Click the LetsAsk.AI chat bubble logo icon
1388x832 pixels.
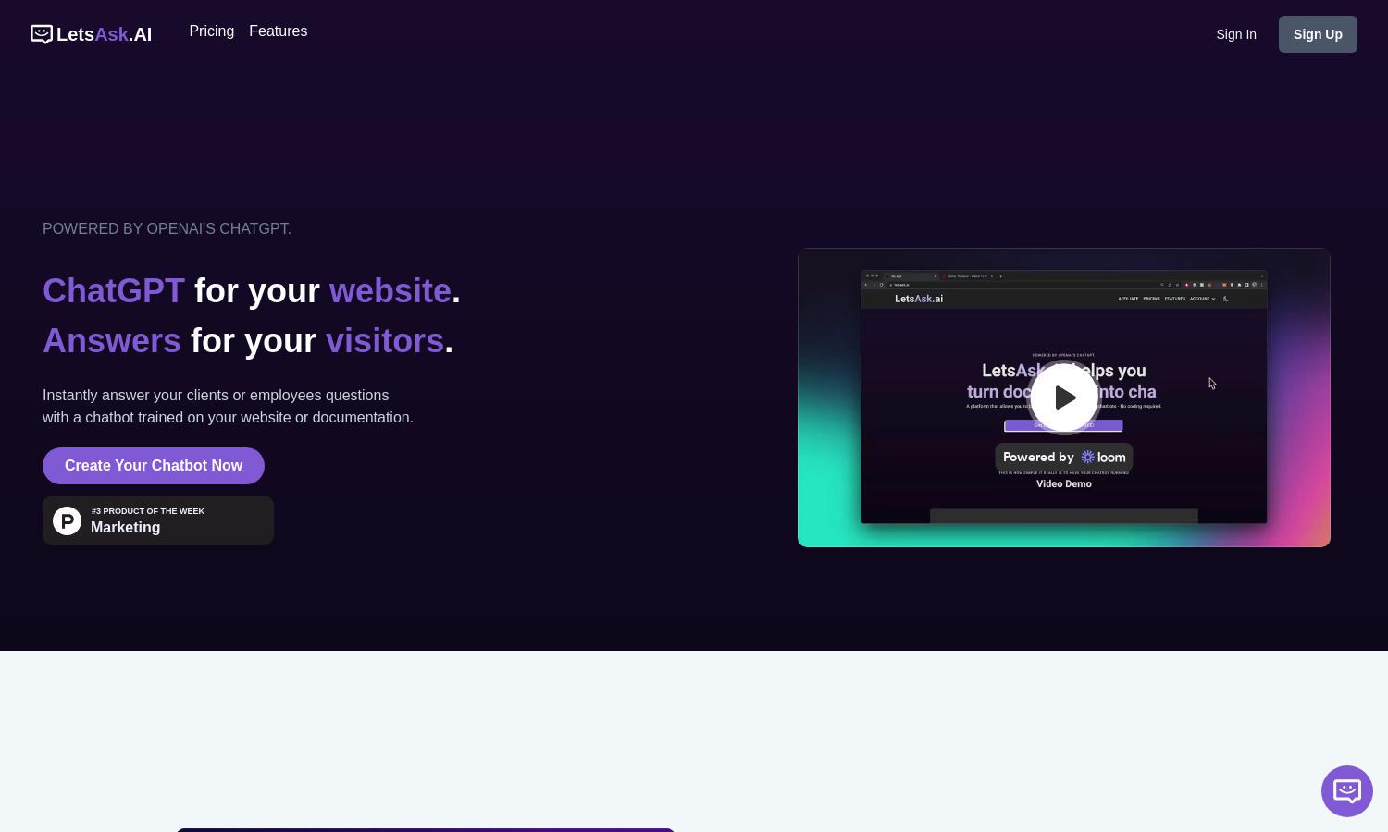pos(41,34)
